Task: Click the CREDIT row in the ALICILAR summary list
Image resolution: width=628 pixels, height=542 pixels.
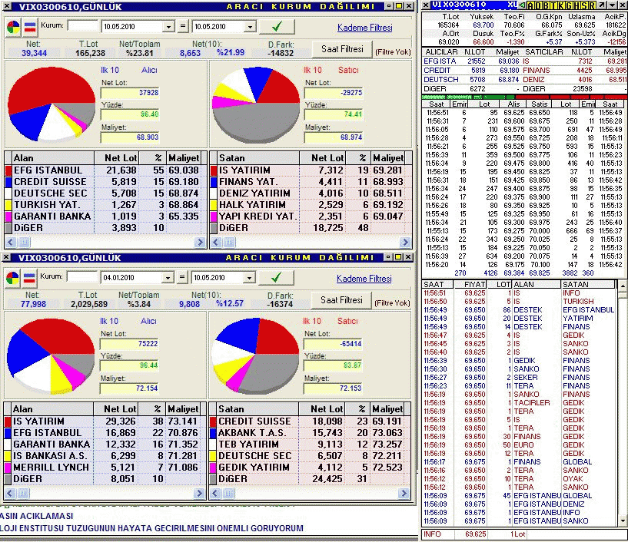Action: pyautogui.click(x=471, y=71)
